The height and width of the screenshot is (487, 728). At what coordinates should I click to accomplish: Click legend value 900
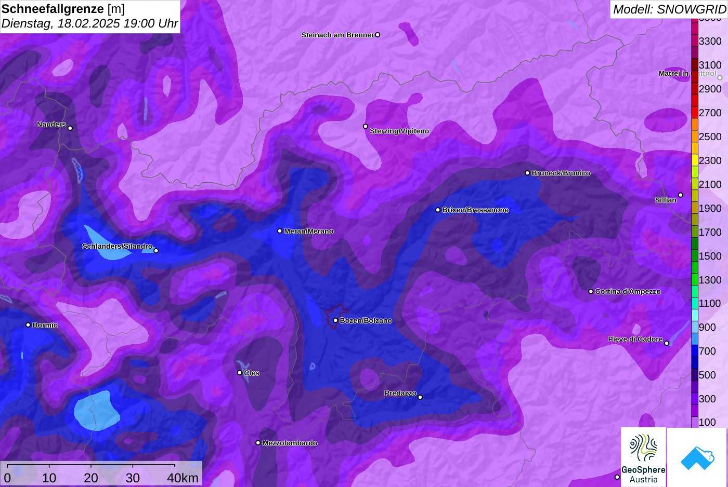pos(708,328)
